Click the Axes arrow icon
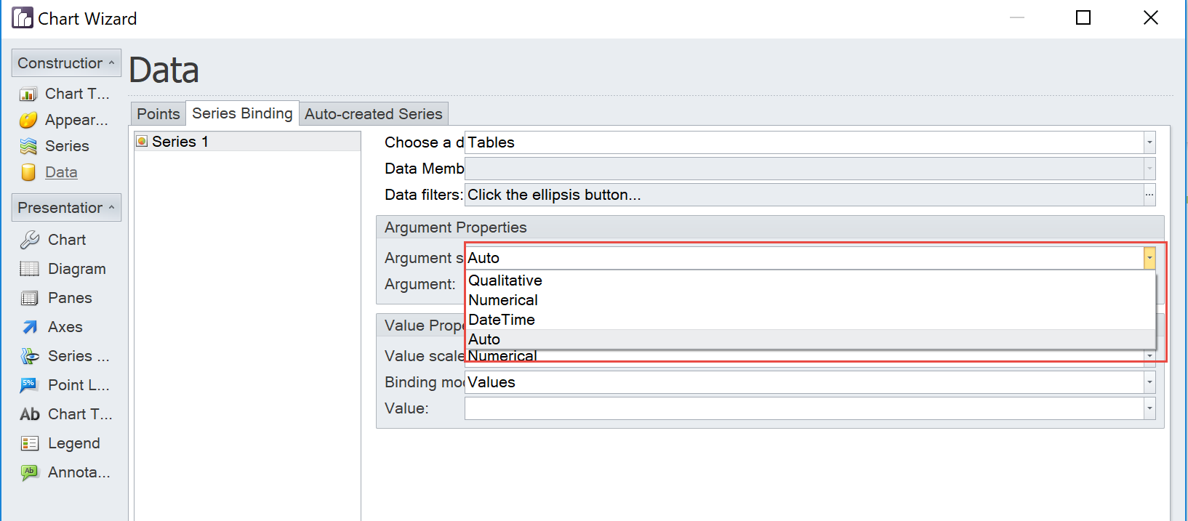 30,327
